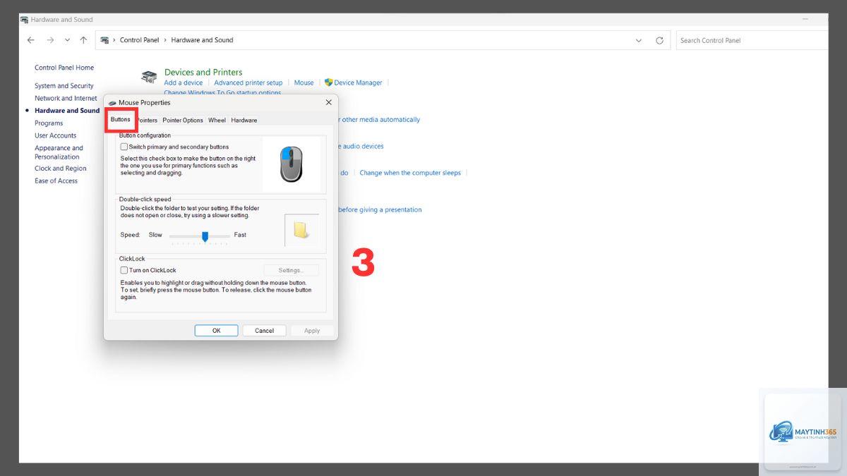
Task: Close the Mouse Properties dialog
Action: click(x=328, y=102)
